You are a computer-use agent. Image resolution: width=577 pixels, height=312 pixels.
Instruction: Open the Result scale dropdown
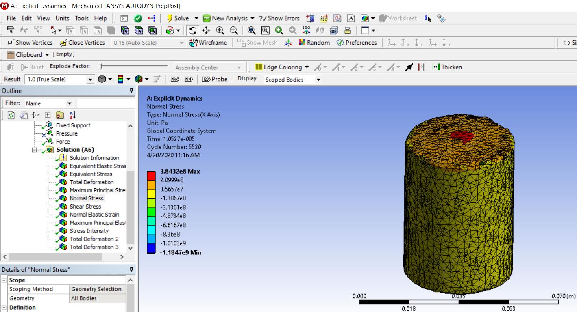(x=90, y=80)
